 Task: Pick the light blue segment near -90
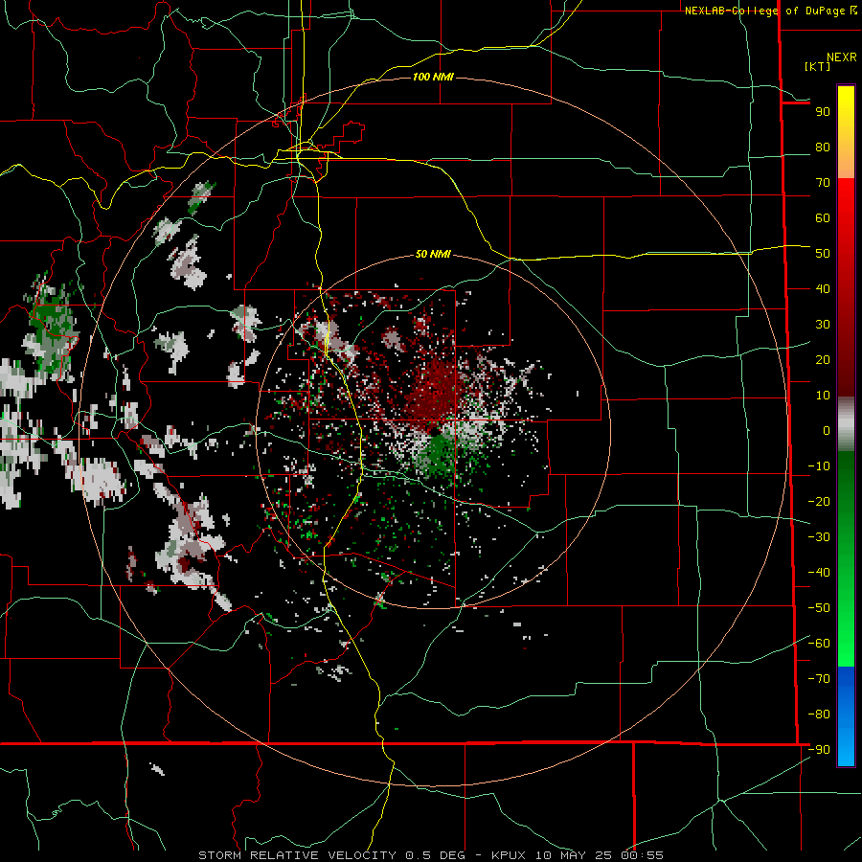[846, 748]
